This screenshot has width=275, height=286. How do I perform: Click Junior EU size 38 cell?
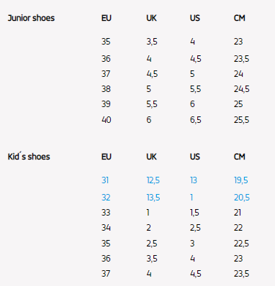[x=106, y=89]
